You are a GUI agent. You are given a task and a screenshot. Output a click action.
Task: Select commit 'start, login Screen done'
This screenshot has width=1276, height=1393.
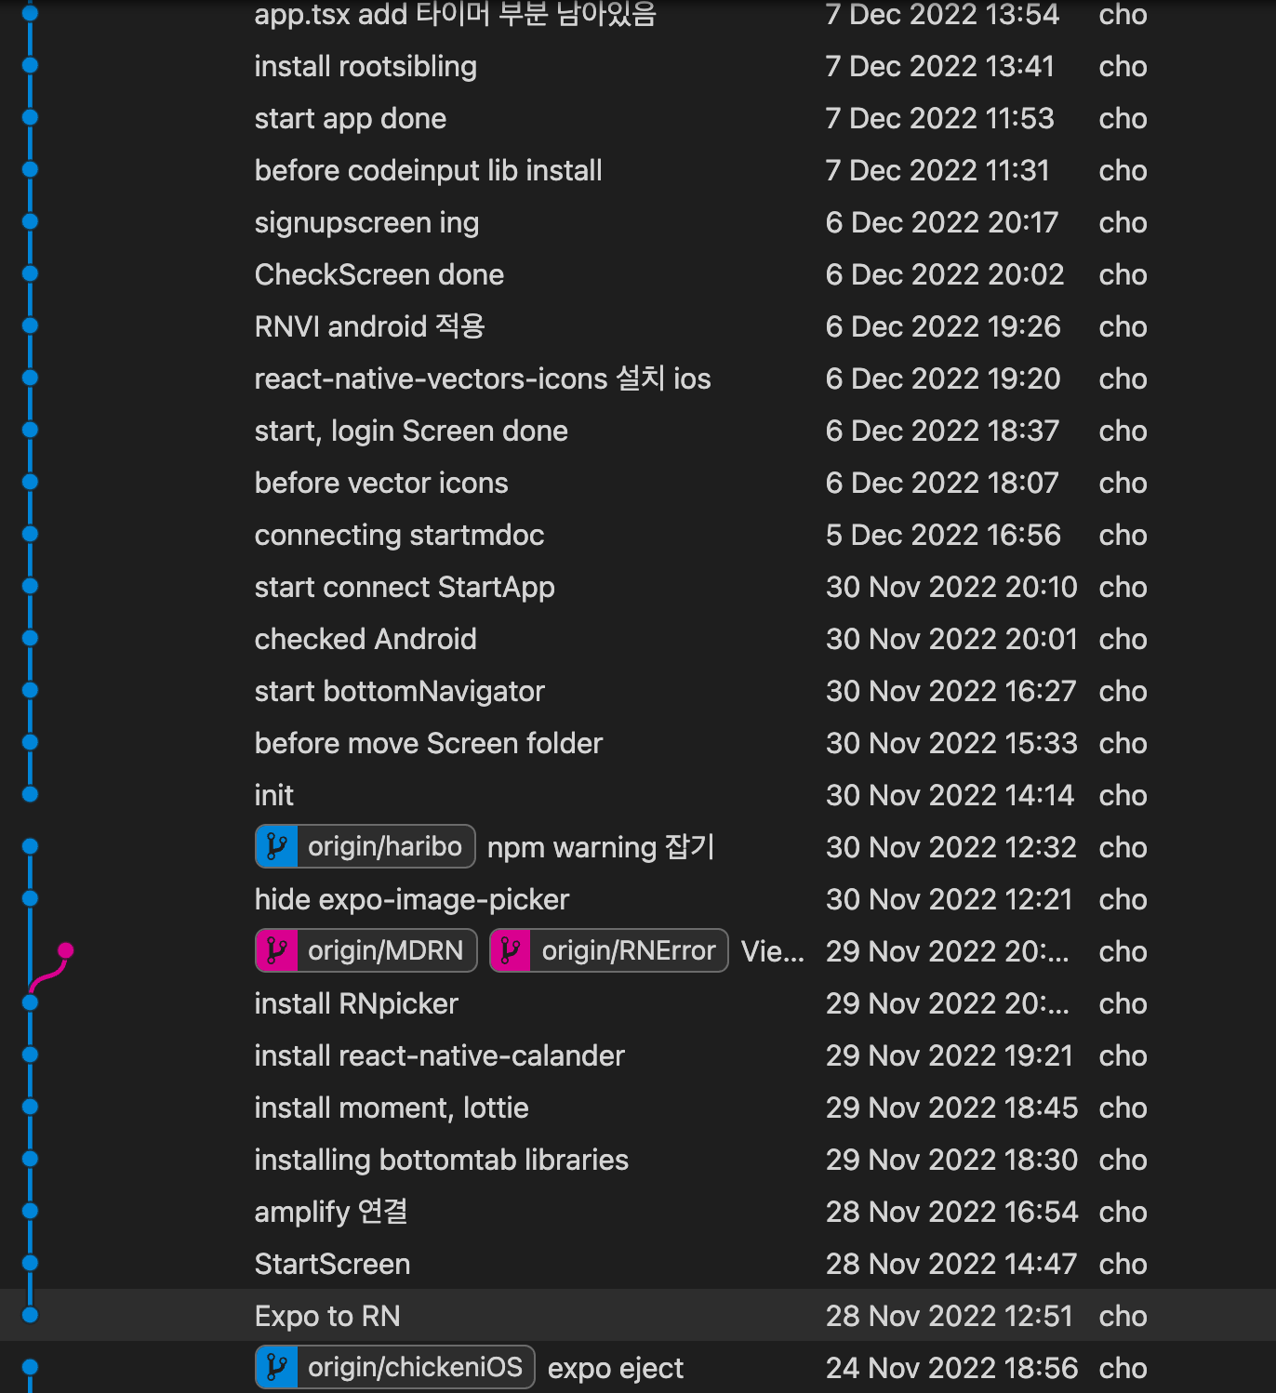pyautogui.click(x=411, y=431)
